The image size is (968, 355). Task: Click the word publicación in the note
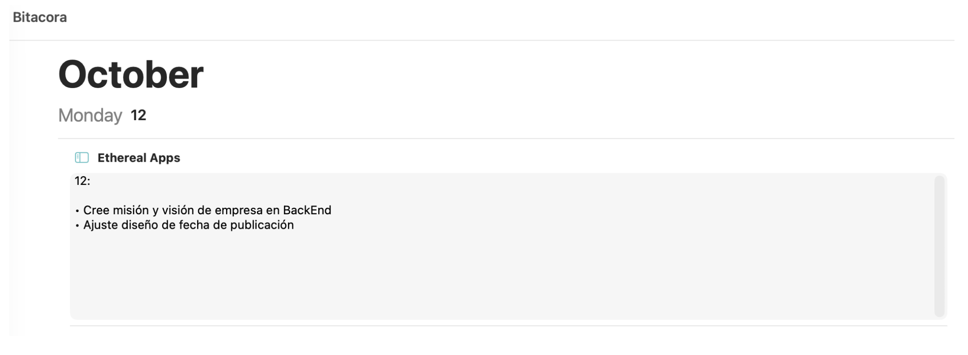tap(262, 225)
